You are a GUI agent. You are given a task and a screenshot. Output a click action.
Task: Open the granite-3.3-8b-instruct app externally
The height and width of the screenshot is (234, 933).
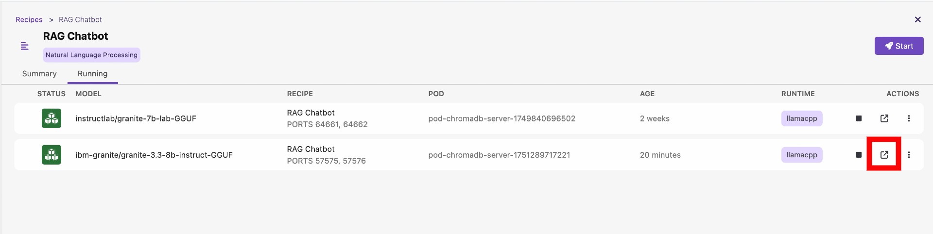pyautogui.click(x=884, y=155)
